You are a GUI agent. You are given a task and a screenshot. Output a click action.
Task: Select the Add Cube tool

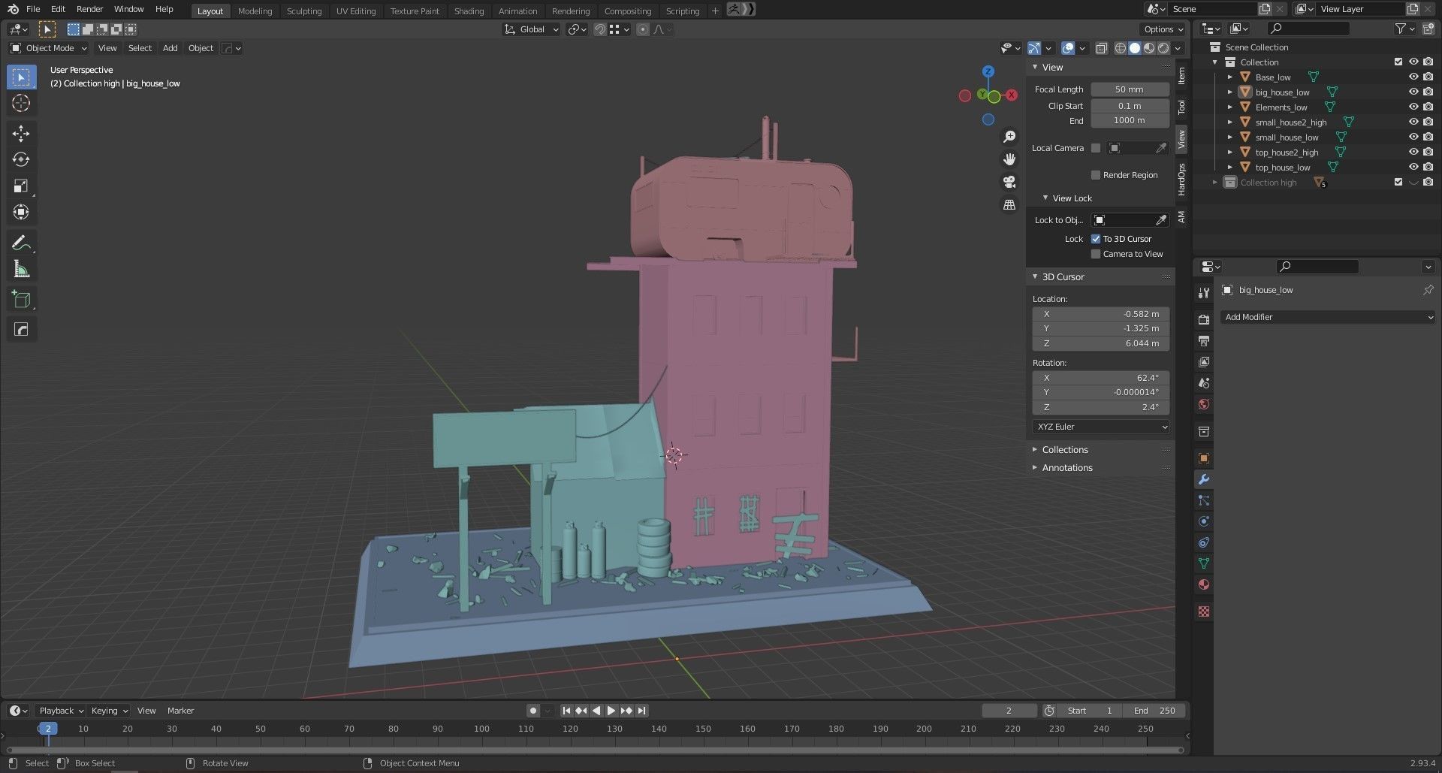tap(21, 299)
